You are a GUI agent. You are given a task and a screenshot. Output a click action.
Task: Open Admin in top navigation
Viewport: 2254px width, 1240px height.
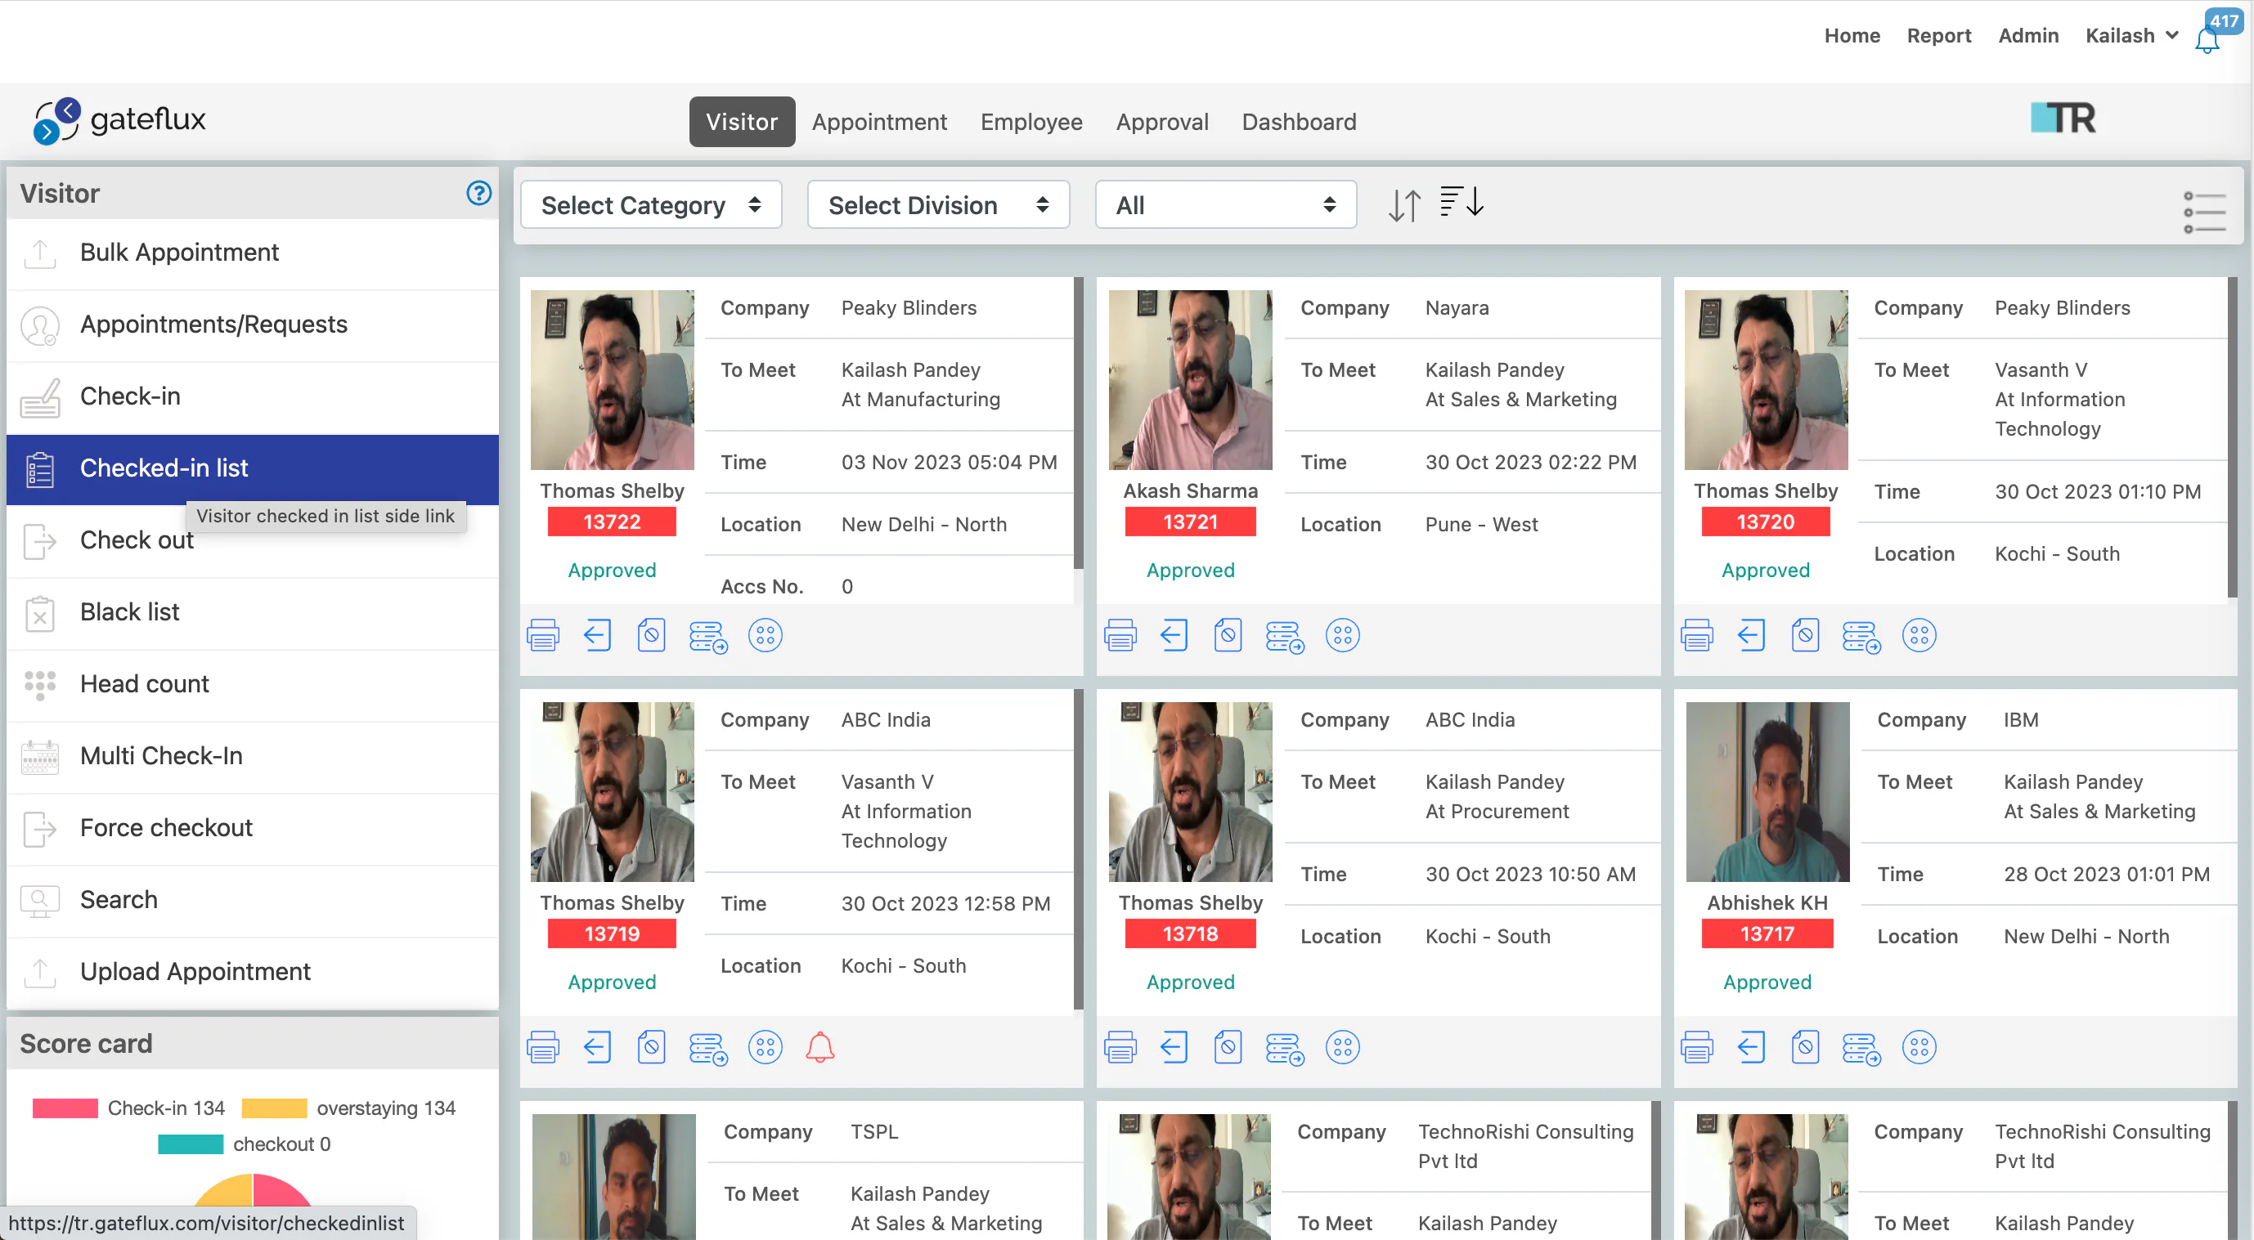pyautogui.click(x=2027, y=36)
